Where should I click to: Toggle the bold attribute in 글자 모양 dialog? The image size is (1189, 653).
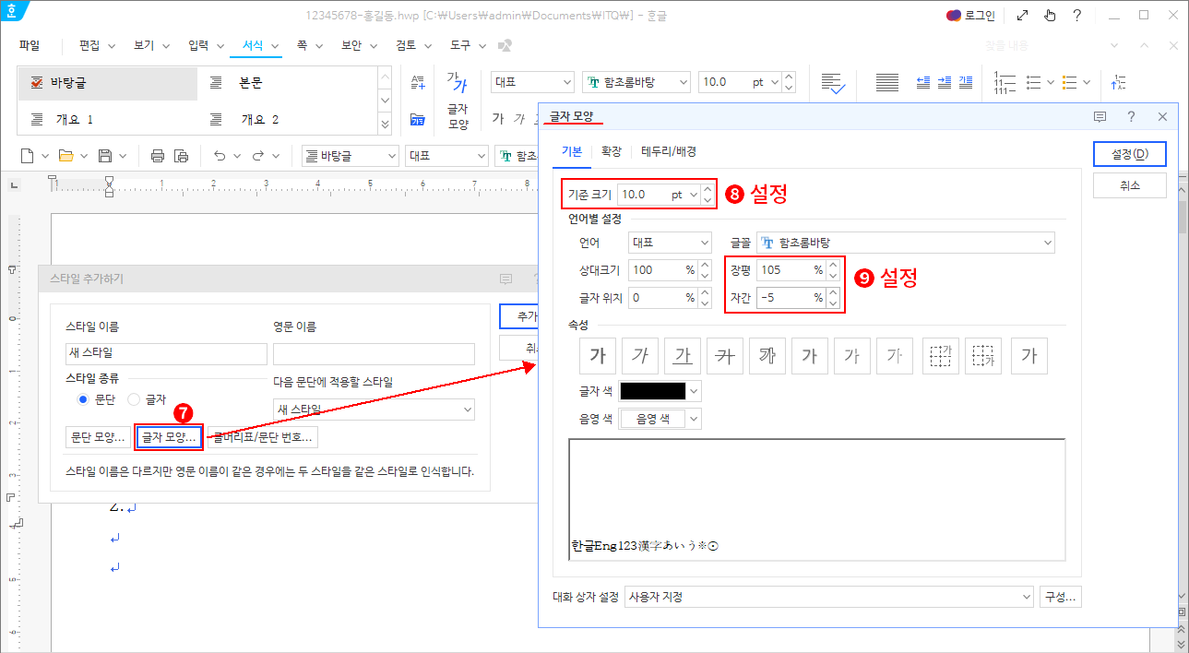(597, 355)
